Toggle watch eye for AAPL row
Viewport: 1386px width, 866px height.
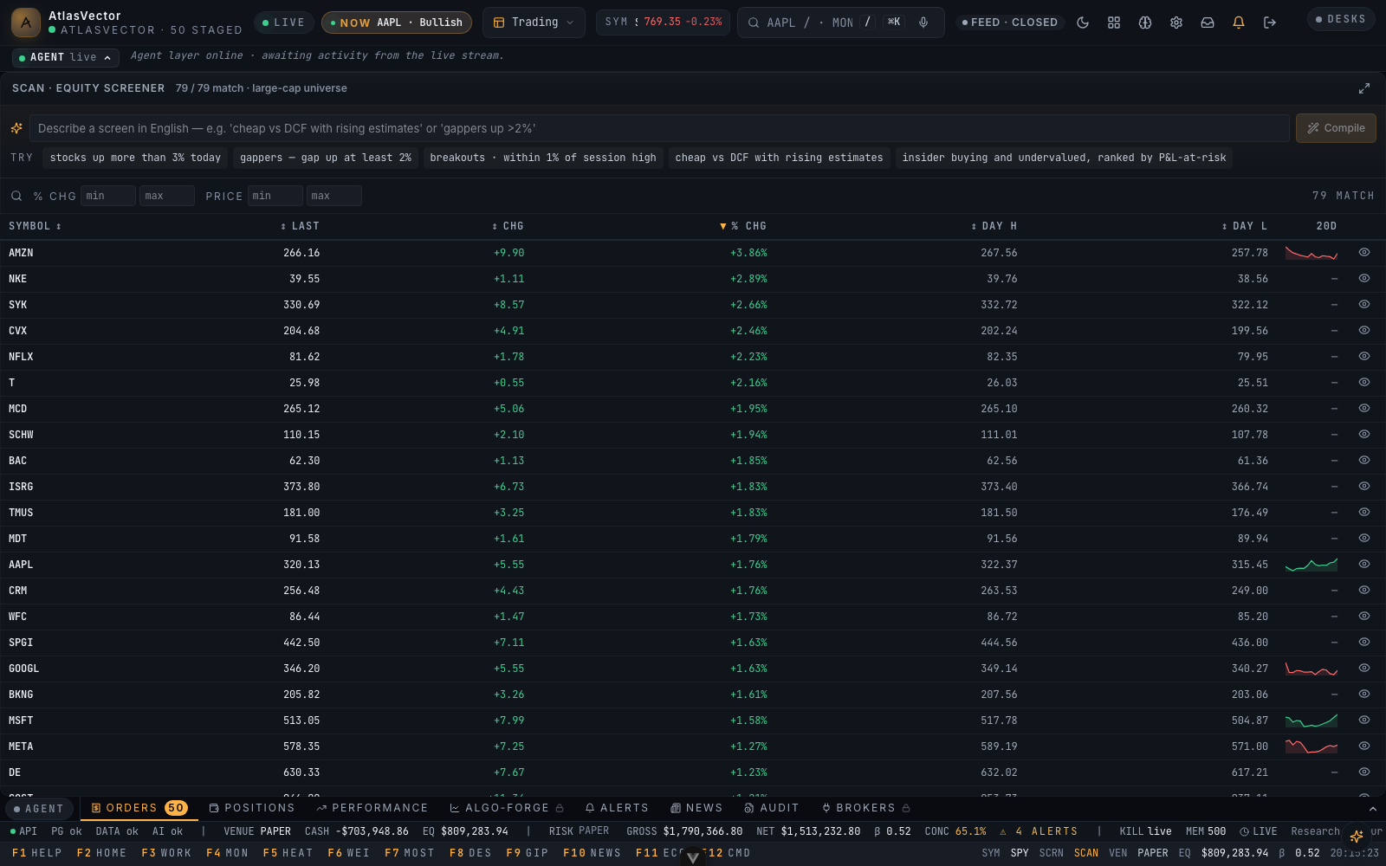pyautogui.click(x=1364, y=564)
